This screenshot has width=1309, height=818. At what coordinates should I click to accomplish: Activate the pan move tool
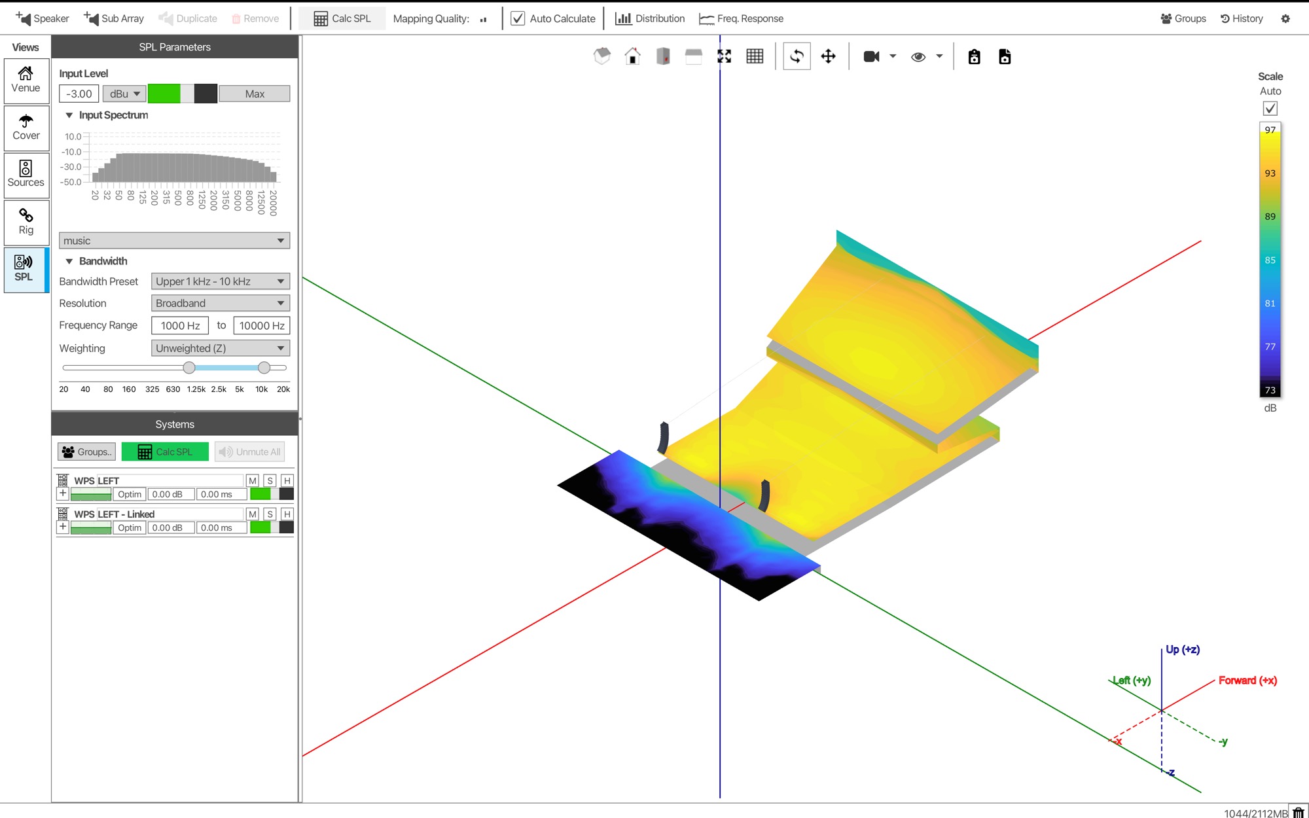point(828,56)
